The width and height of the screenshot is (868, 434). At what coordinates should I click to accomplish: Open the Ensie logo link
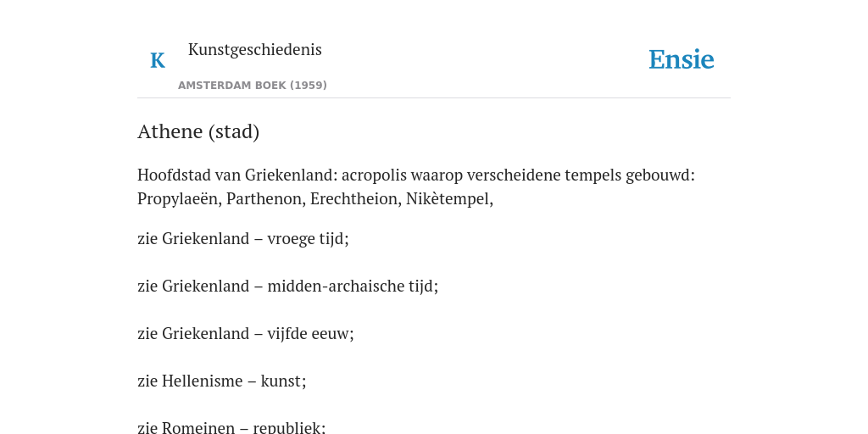pos(681,59)
